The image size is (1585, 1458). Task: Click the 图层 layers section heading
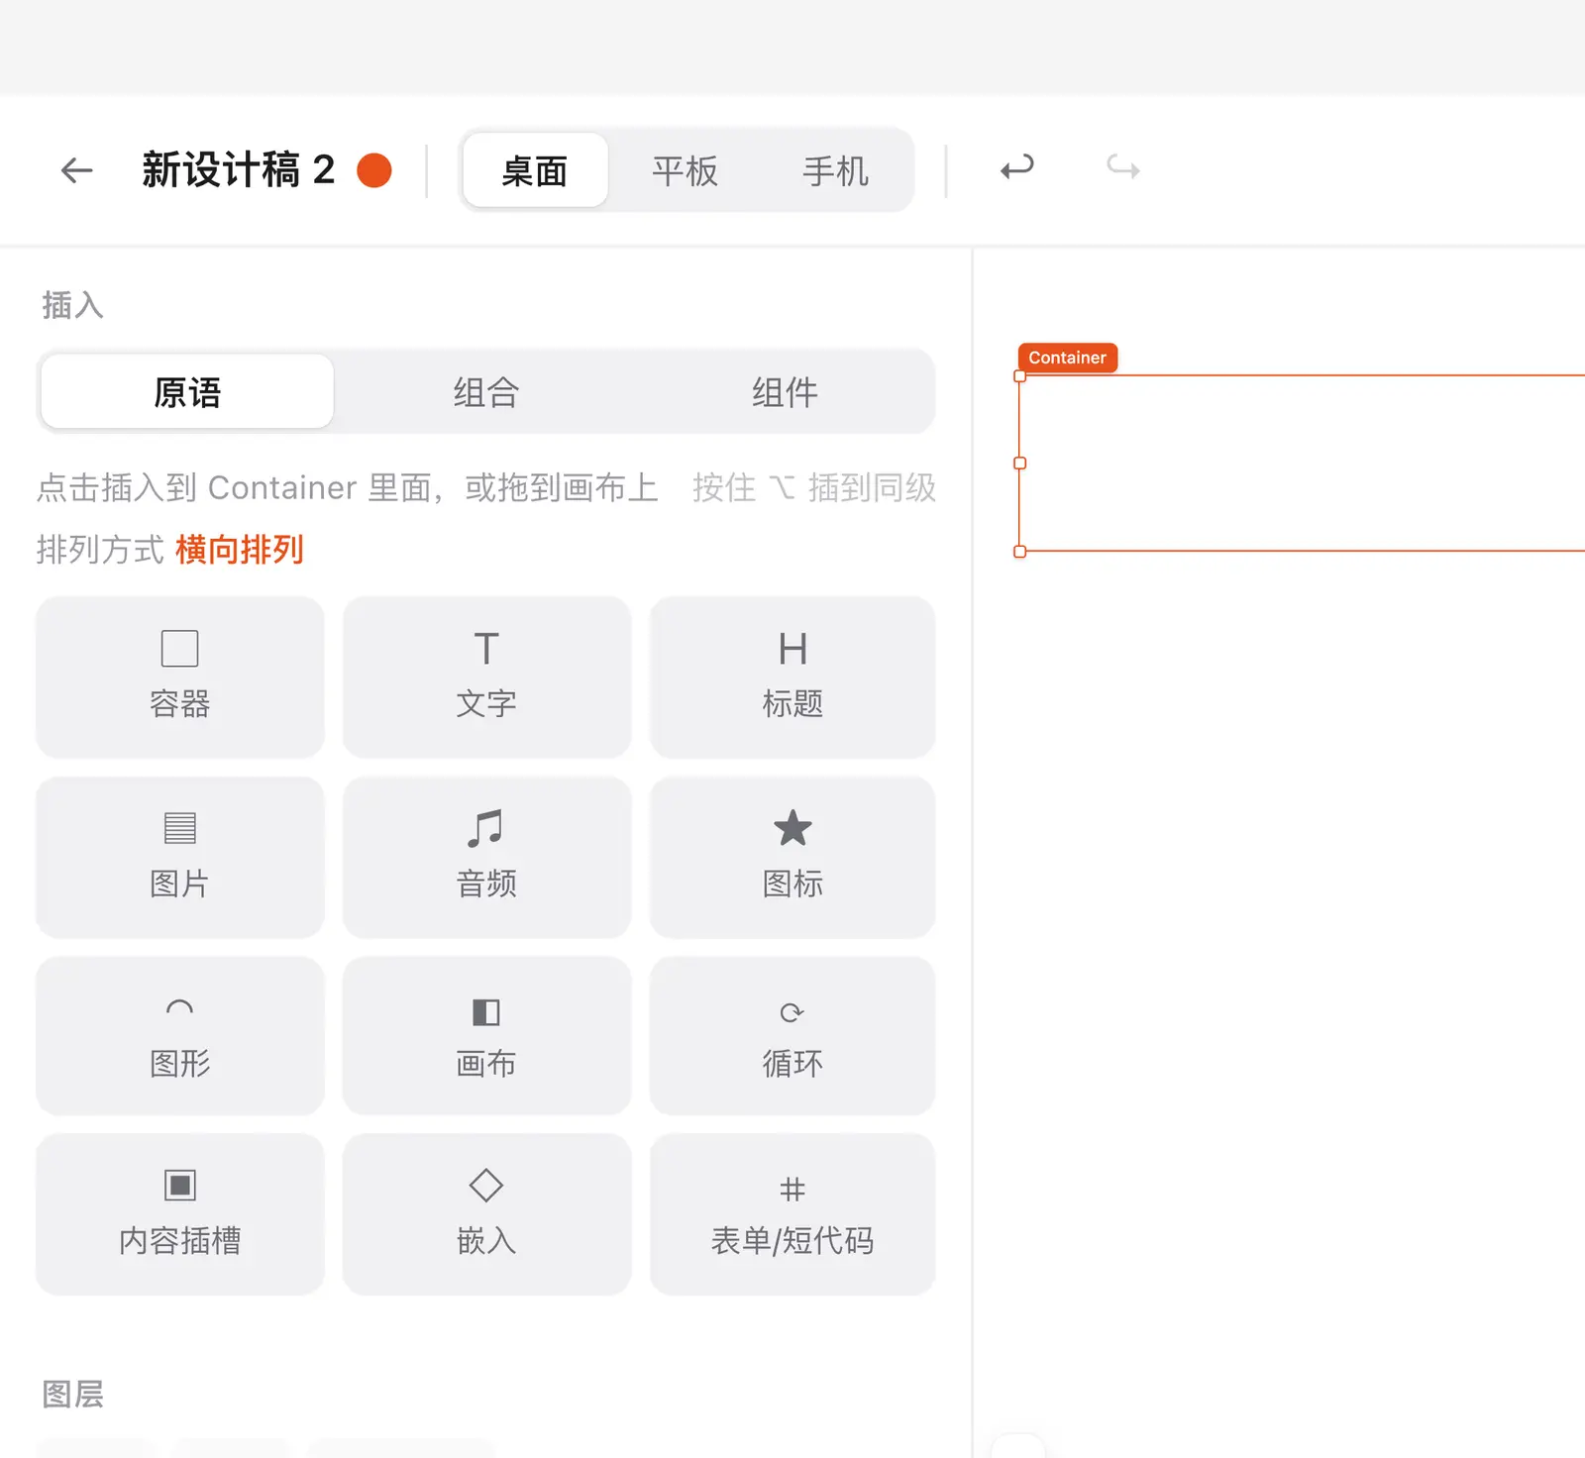pyautogui.click(x=72, y=1394)
